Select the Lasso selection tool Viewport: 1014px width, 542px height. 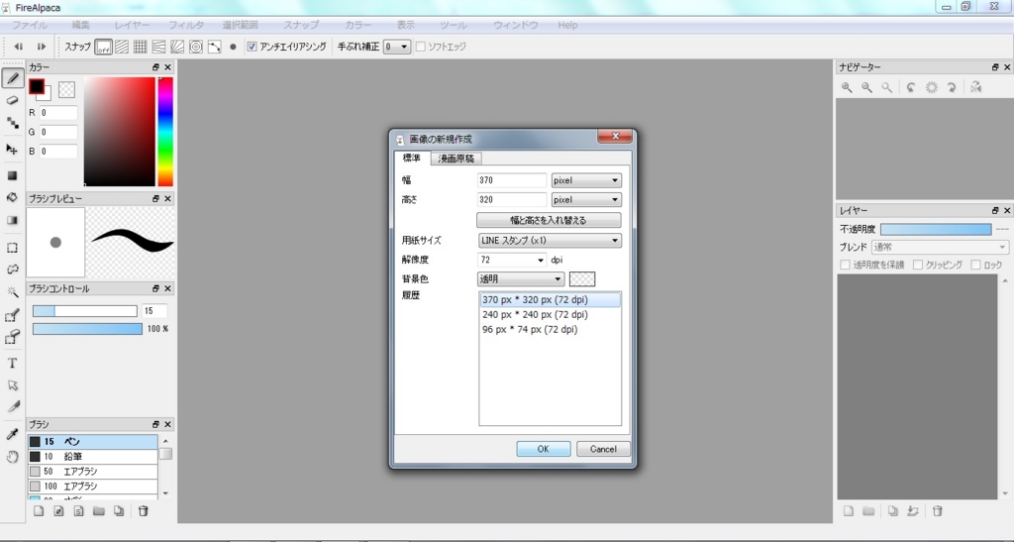click(12, 270)
